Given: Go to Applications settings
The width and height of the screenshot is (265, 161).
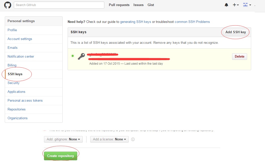Looking at the screenshot, I should (x=34, y=92).
